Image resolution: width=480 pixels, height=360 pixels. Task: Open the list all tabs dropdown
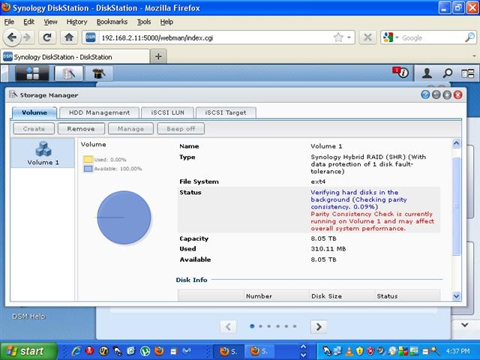474,56
